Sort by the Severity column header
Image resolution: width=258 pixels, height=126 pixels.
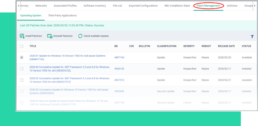click(x=189, y=46)
